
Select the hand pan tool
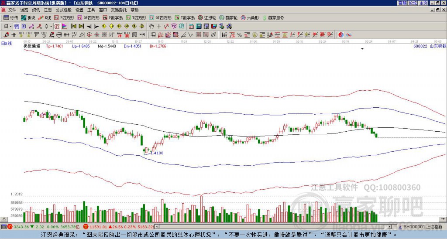coord(151,26)
